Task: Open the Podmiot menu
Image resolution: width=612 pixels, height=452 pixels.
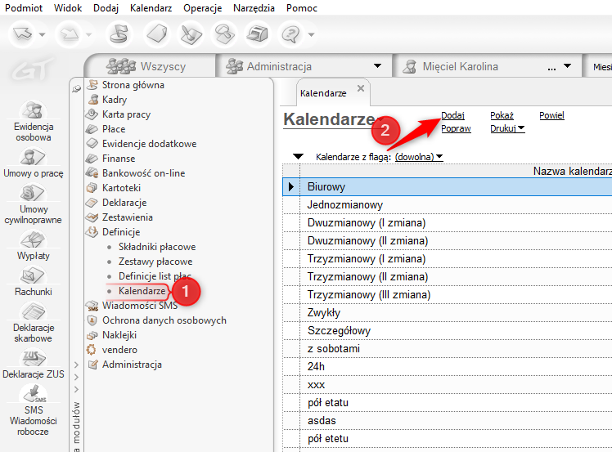Action: [24, 8]
